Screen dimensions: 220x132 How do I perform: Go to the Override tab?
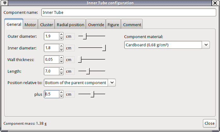coord(96,25)
